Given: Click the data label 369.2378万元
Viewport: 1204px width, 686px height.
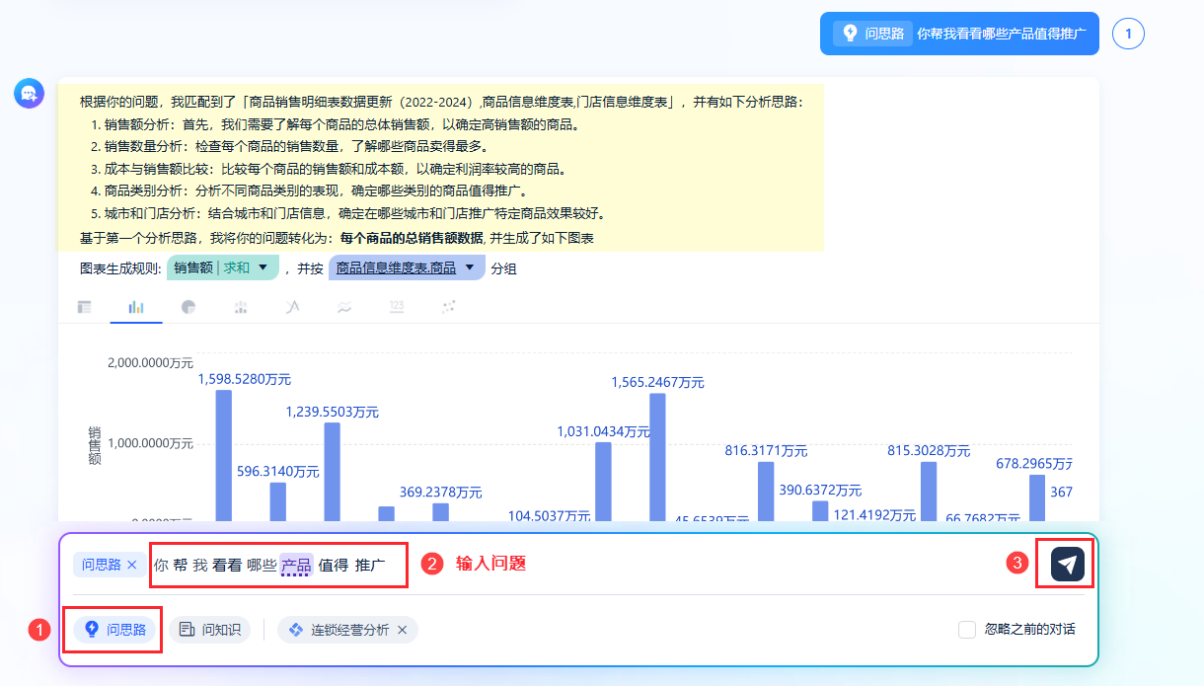Looking at the screenshot, I should pyautogui.click(x=441, y=492).
